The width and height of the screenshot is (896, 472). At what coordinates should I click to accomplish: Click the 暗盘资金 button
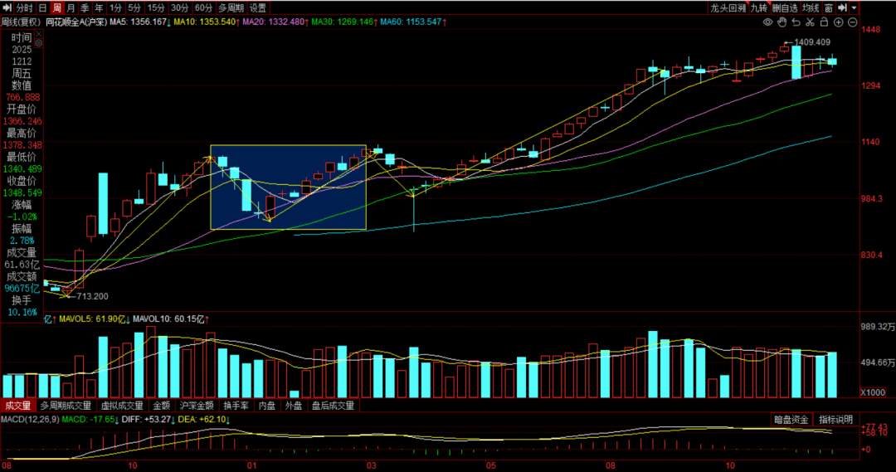point(791,420)
